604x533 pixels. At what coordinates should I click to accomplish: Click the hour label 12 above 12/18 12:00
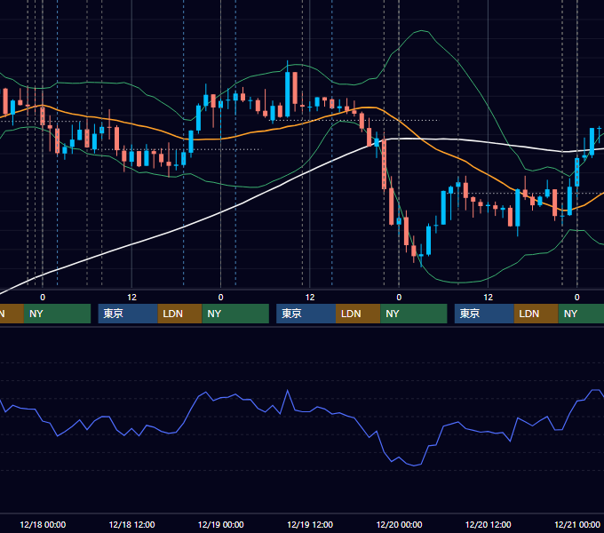pos(131,298)
